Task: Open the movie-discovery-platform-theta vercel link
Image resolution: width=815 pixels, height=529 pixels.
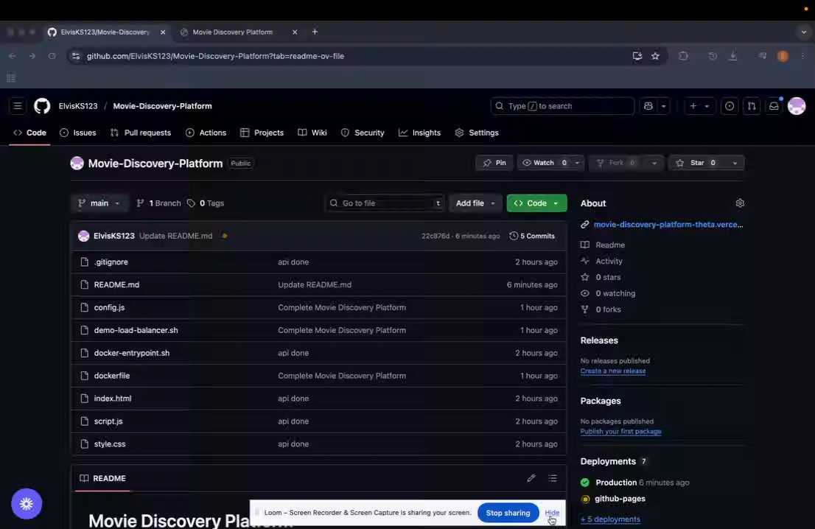Action: (668, 225)
